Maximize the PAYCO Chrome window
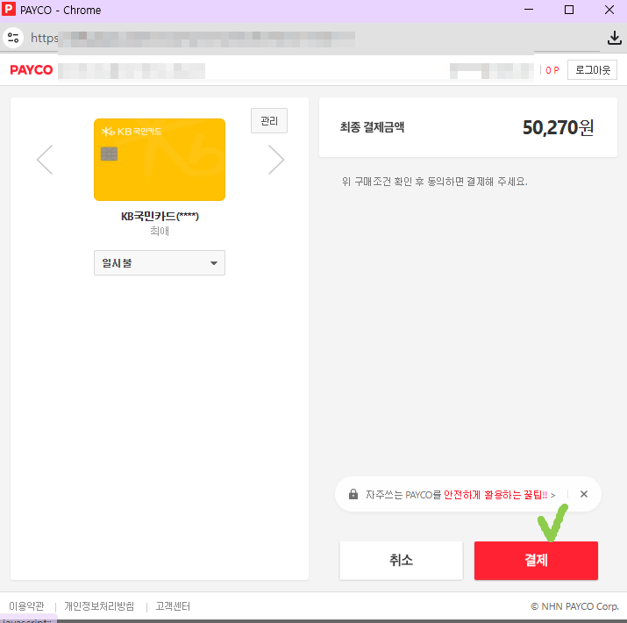 [x=569, y=10]
